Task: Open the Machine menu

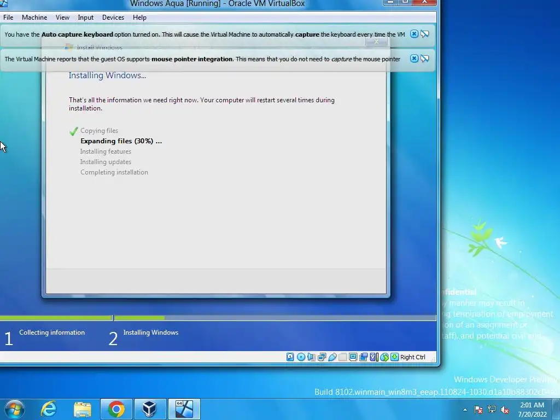Action: click(x=34, y=17)
